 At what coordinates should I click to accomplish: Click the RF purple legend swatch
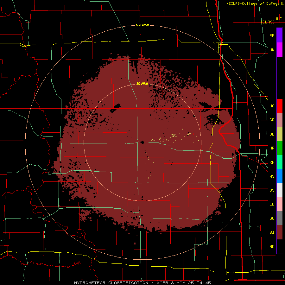coord(280,35)
